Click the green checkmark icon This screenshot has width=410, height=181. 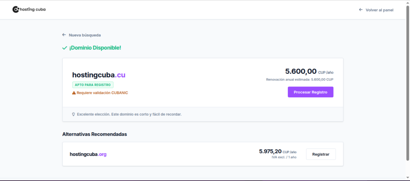(x=64, y=48)
